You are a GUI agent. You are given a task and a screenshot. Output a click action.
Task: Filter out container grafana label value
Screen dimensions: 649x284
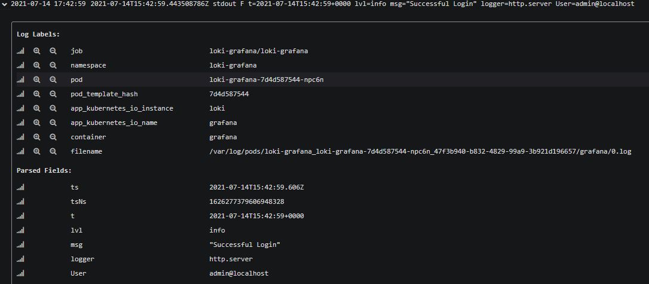(53, 138)
